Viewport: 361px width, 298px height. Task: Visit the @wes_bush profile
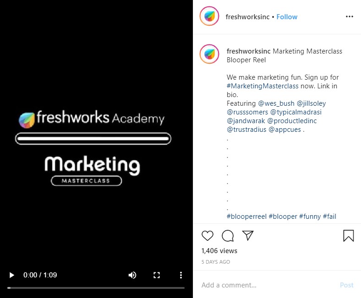pos(276,103)
